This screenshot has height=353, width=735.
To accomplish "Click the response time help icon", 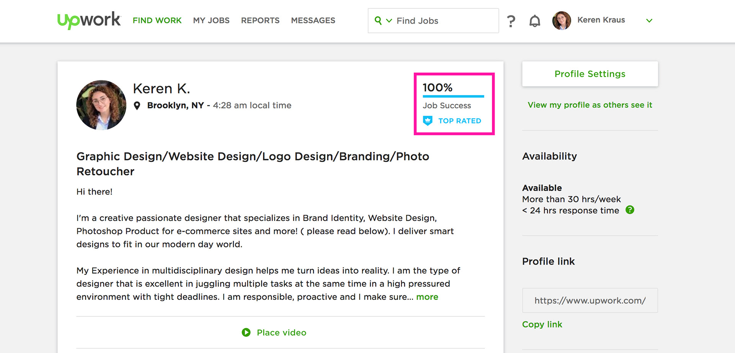I will 630,210.
